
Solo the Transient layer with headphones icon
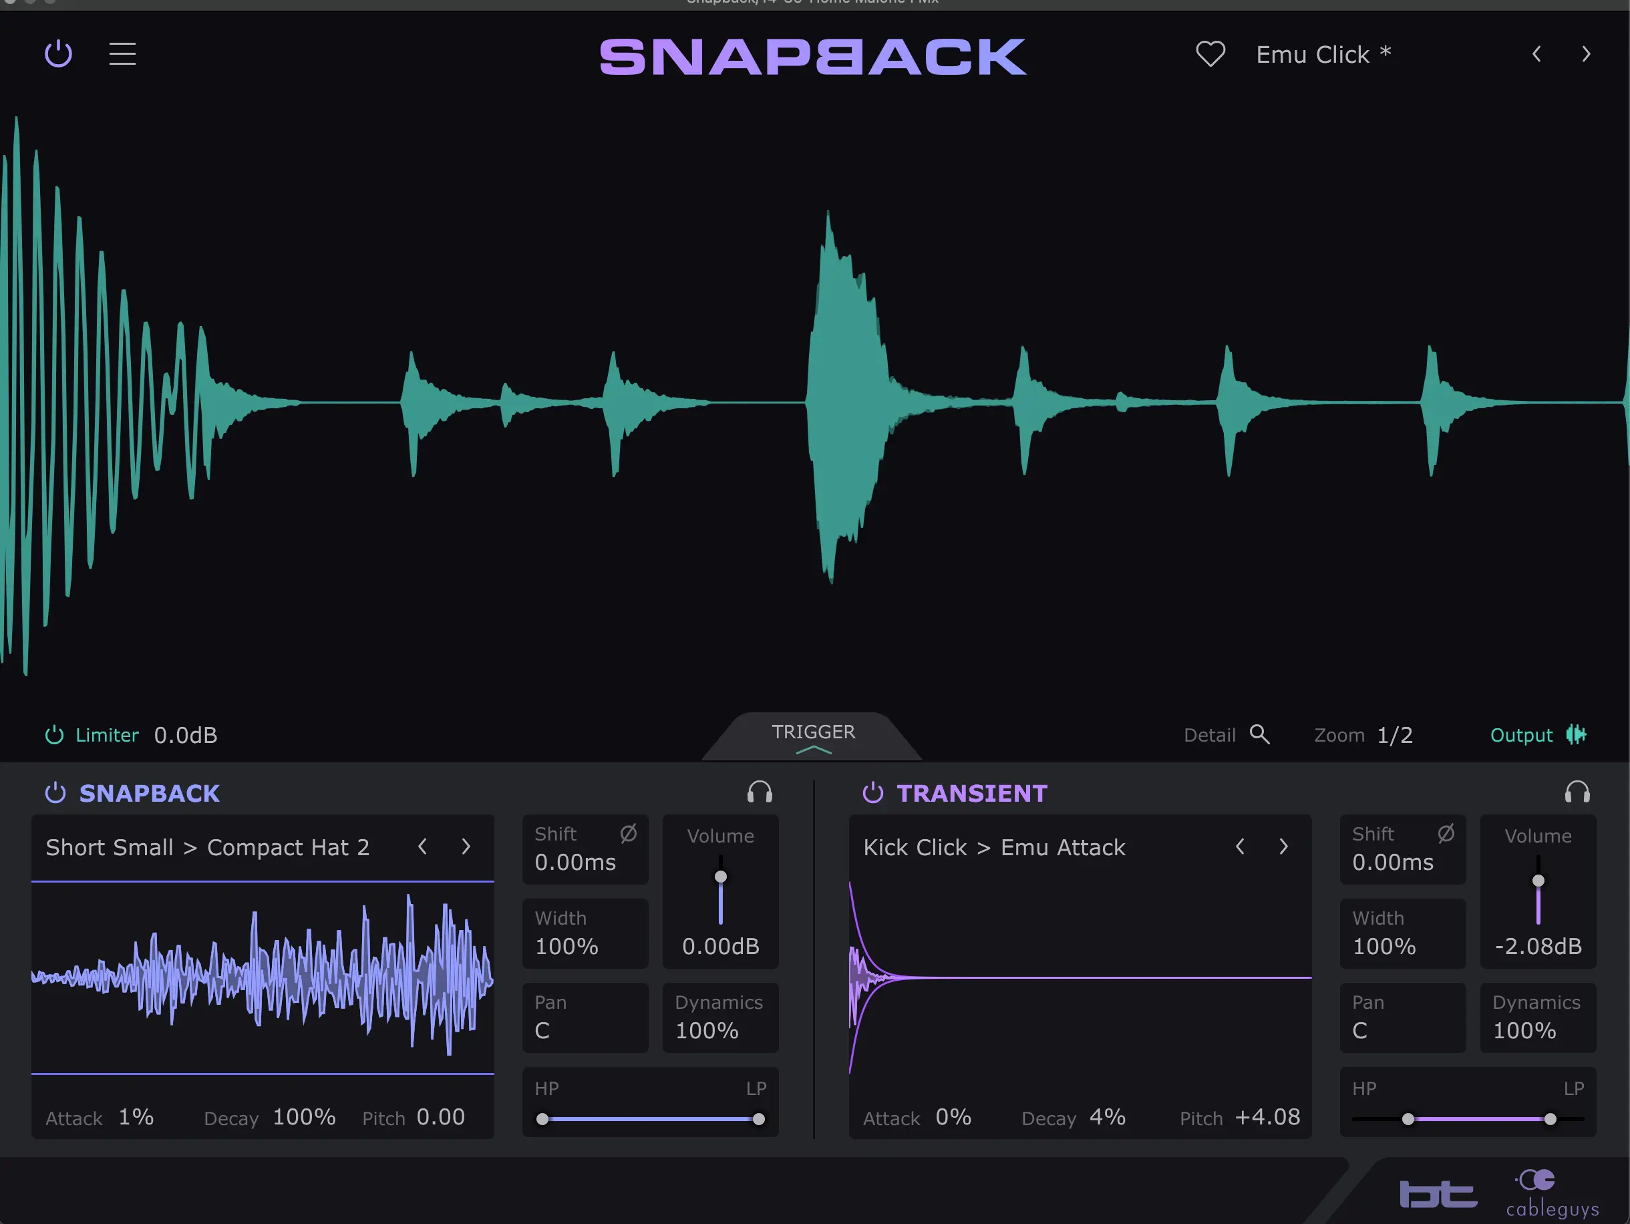pyautogui.click(x=1577, y=792)
